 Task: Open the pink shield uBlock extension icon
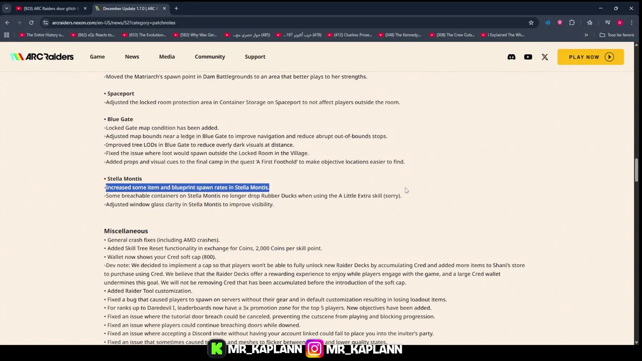560,23
